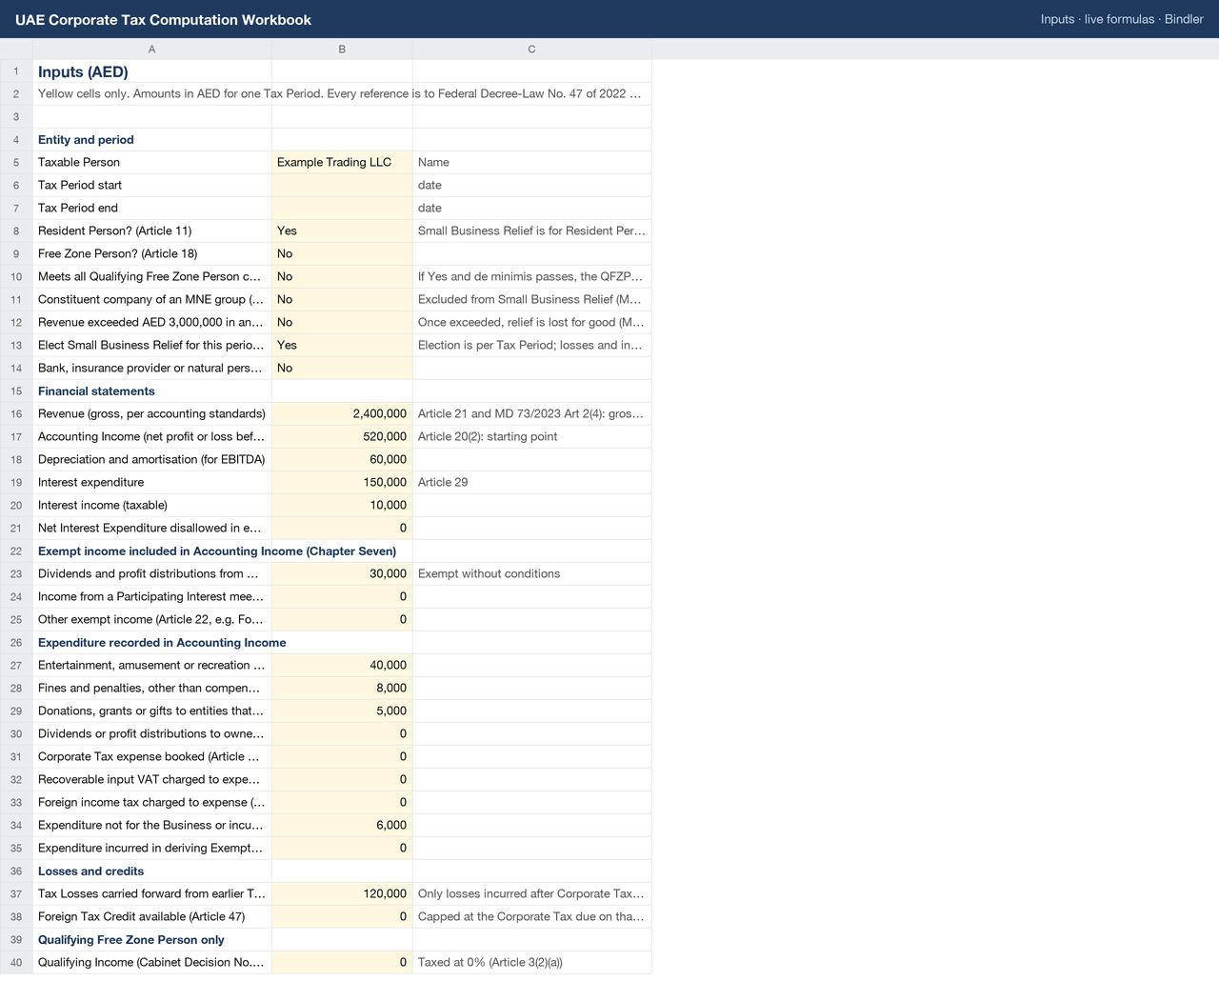Click the 'Qualifying Free Zone Person only' heading
Screen dimensions: 1219x981
131,939
